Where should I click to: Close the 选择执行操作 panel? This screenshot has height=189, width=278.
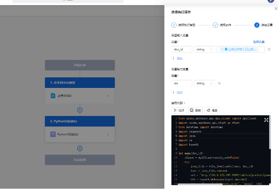coord(275,8)
